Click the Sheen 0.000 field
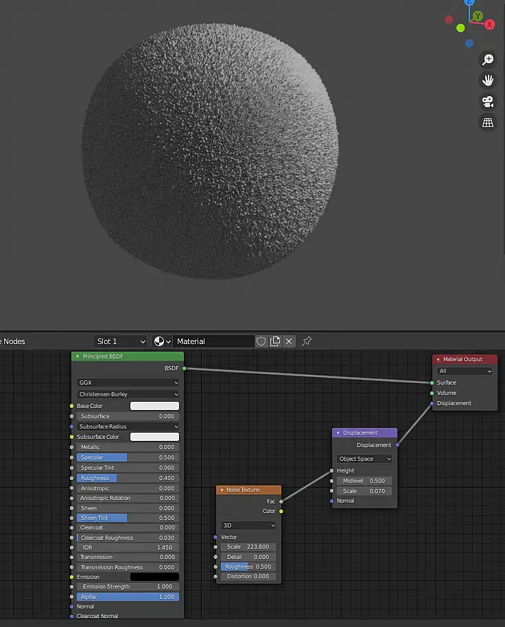 [x=128, y=508]
